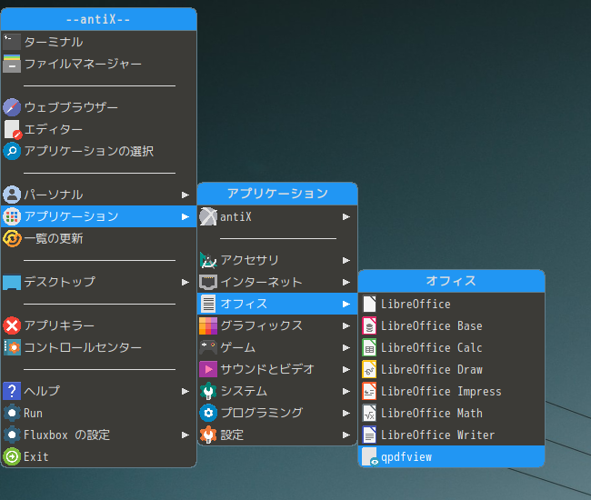Click the editor document icon
This screenshot has height=500, width=591.
pos(13,129)
